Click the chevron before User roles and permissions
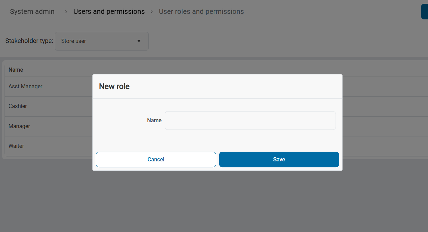The height and width of the screenshot is (232, 428). [152, 12]
